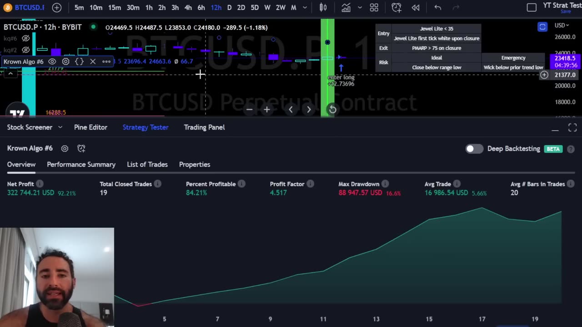Open the Performance Summary tab

click(81, 164)
